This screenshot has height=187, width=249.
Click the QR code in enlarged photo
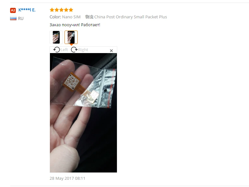72,82
